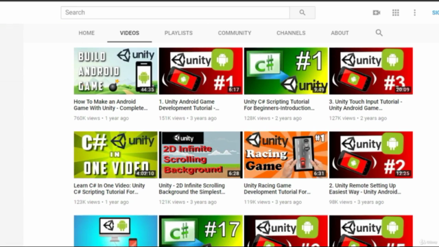Click title How To Make an Android Game
The height and width of the screenshot is (247, 439).
coord(110,105)
